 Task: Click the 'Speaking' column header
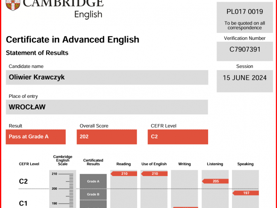point(245,164)
